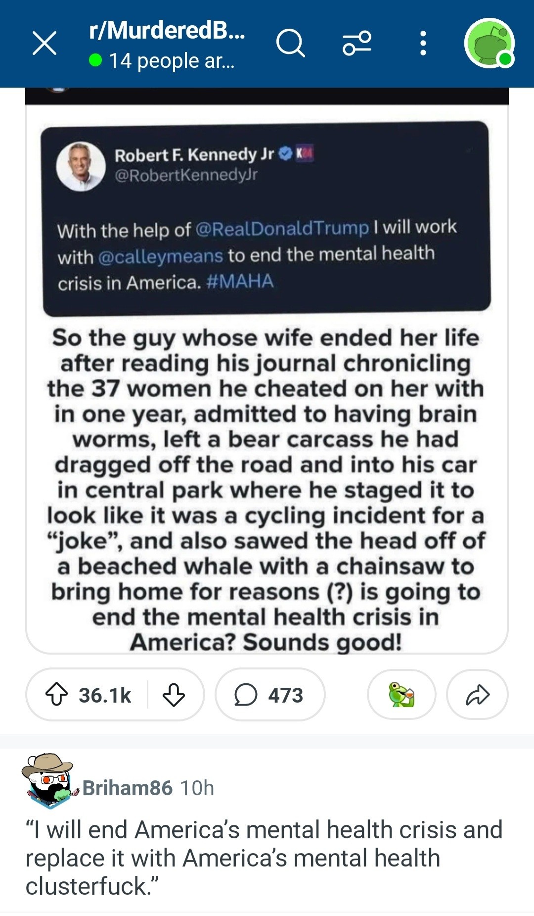Open the r/MurderedB... subreddit title

pos(167,30)
